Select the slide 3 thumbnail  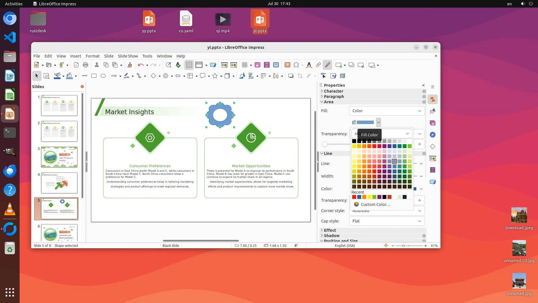[59, 157]
